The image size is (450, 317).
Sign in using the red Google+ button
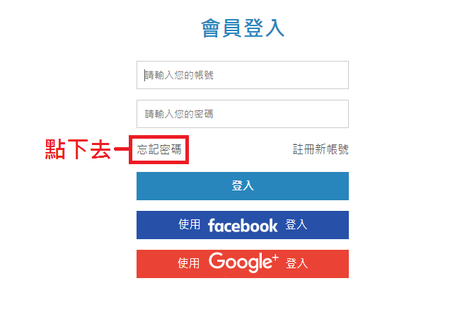(x=243, y=264)
